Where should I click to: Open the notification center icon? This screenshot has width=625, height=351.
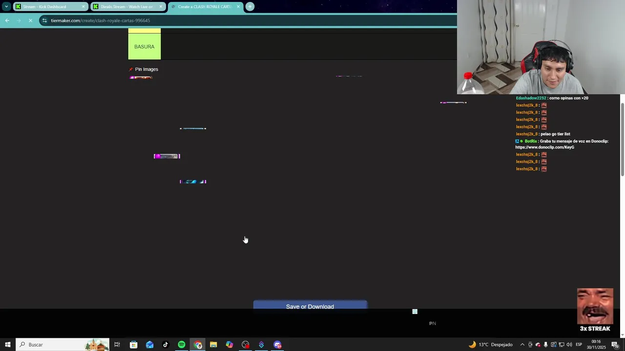pos(615,345)
